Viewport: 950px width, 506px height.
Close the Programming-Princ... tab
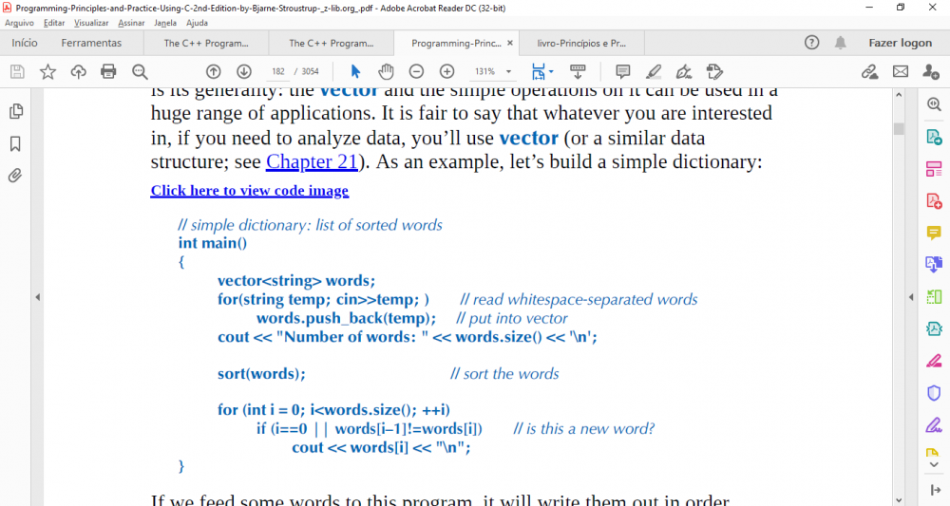pos(510,43)
